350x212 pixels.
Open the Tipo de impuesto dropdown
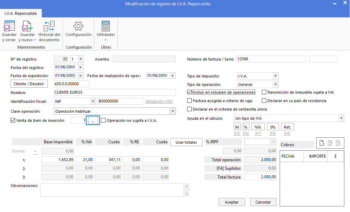click(275, 76)
